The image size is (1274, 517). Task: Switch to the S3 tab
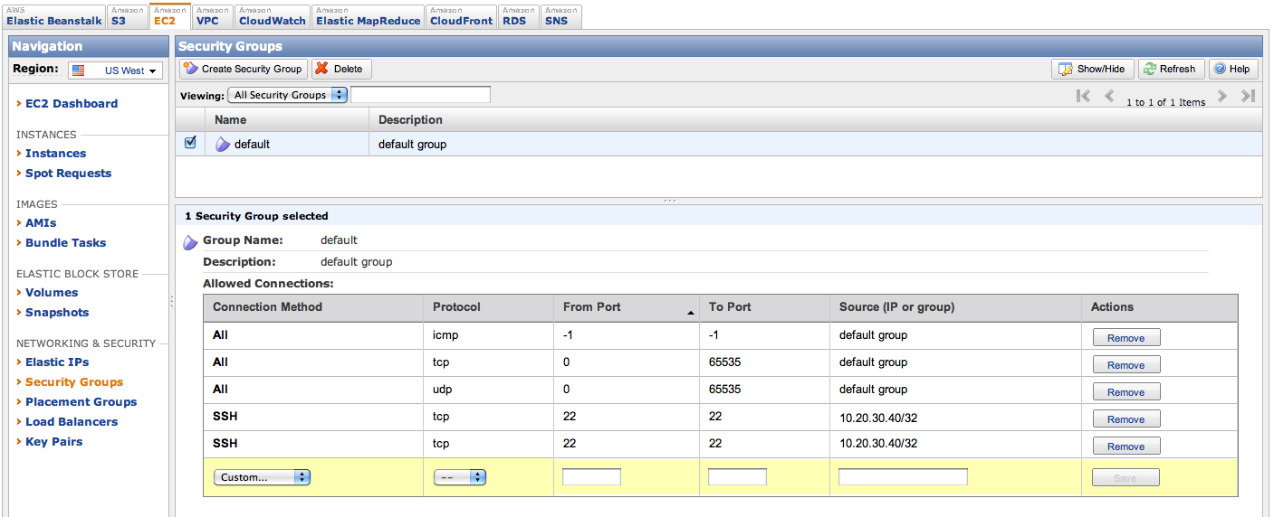coord(127,16)
